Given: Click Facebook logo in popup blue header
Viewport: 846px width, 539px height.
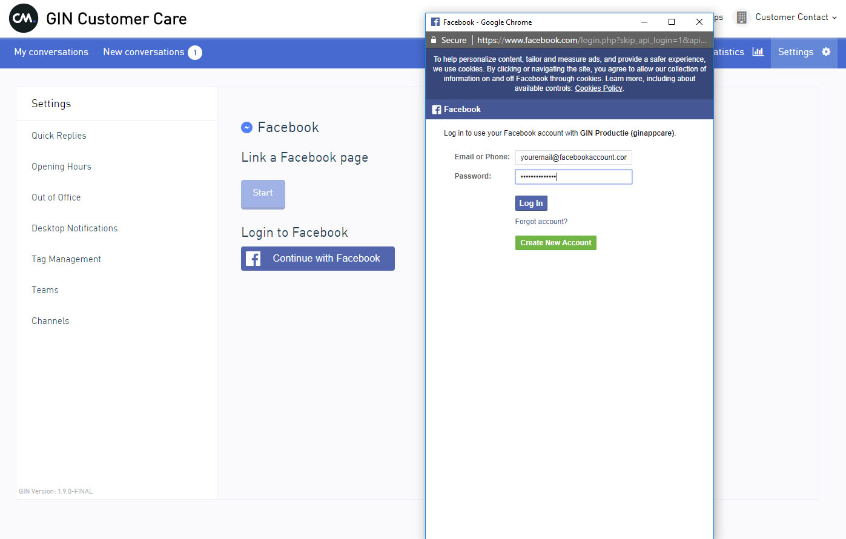Looking at the screenshot, I should pyautogui.click(x=436, y=110).
